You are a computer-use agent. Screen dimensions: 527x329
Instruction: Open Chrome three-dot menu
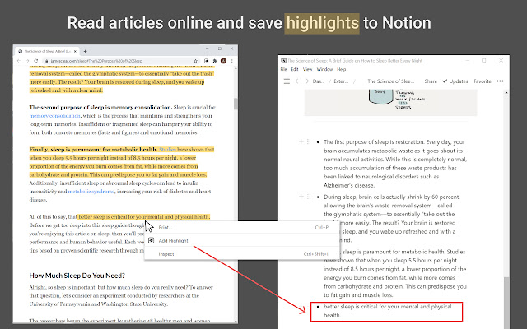pos(232,61)
